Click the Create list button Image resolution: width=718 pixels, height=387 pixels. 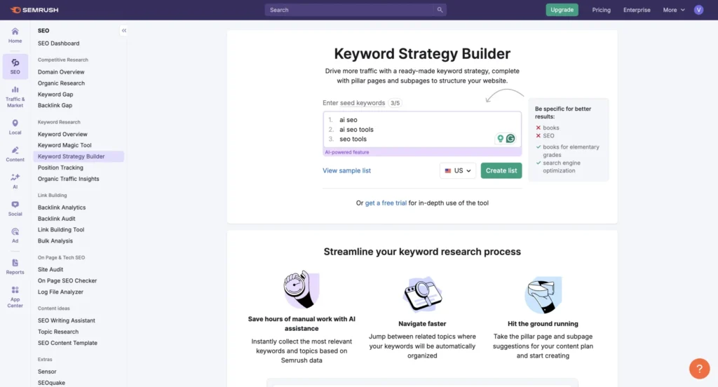[501, 170]
